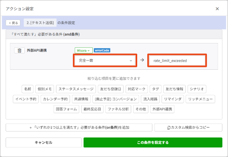228x157 pixels.
Task: Add the 対応マーク filter
Action: tap(136, 89)
